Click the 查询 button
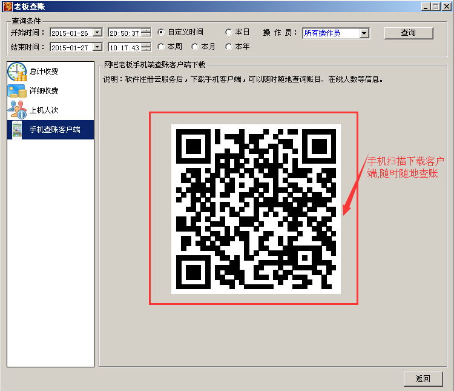Image resolution: width=454 pixels, height=391 pixels. (409, 33)
